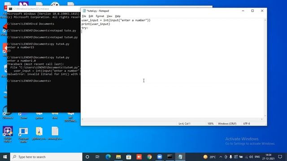Click 'cd Documents' command line in cmd
Screen dimensions: 287x161
30,24
